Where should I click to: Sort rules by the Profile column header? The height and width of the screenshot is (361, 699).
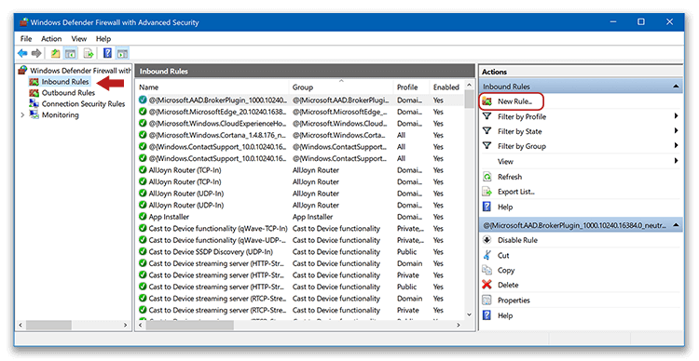point(411,87)
